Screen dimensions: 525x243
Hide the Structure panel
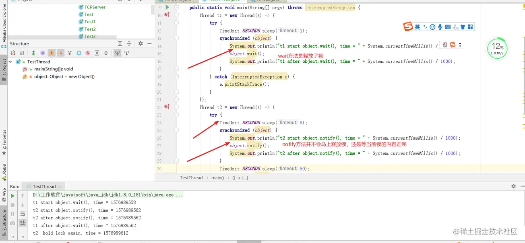(x=149, y=43)
